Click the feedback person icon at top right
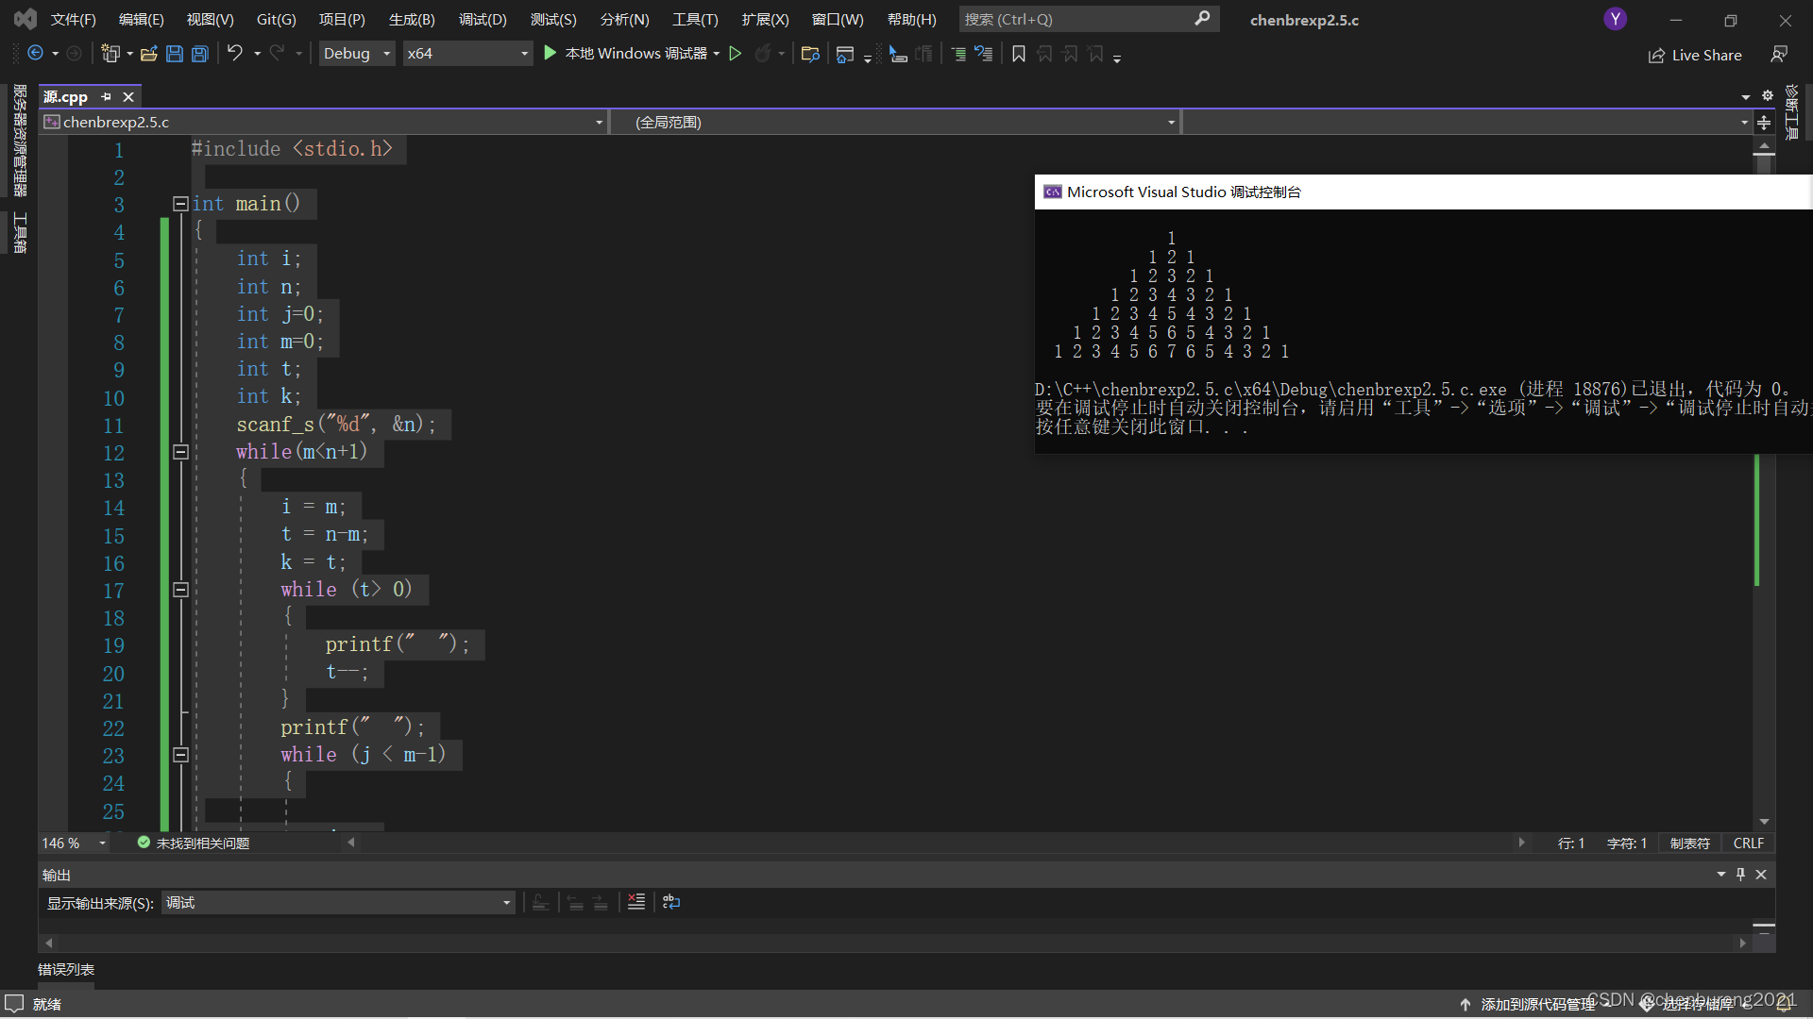Image resolution: width=1813 pixels, height=1019 pixels. coord(1779,55)
